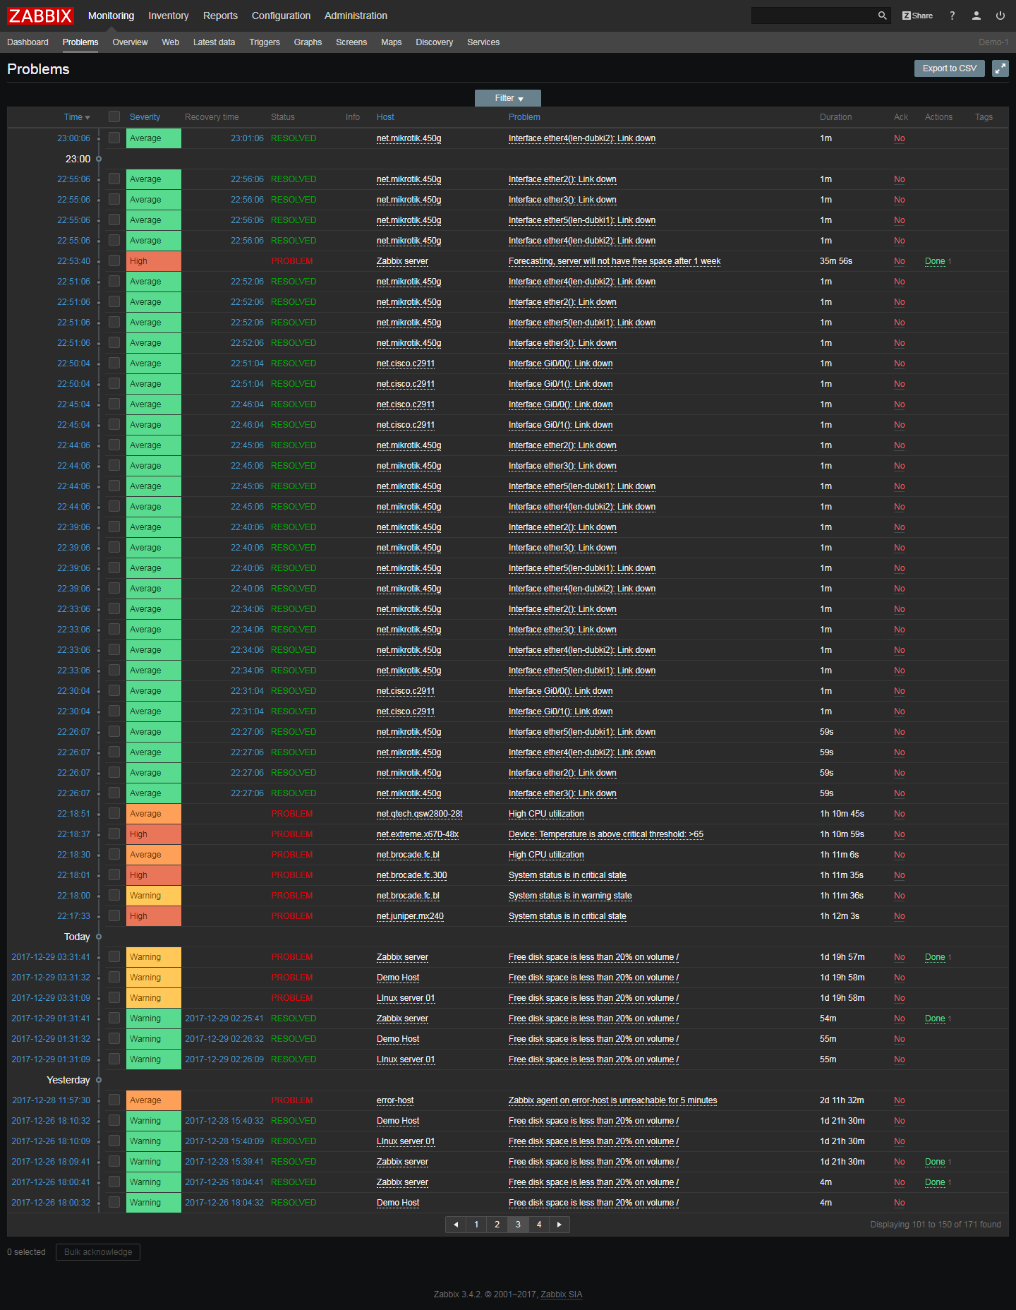The height and width of the screenshot is (1310, 1016).
Task: Open host menu for net.qtech.qsw2800-28t
Action: tap(420, 814)
